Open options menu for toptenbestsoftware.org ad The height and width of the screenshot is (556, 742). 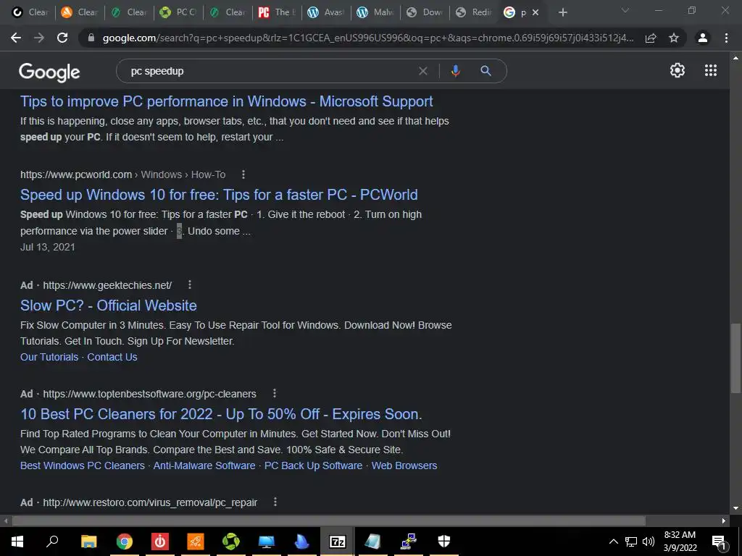[275, 393]
